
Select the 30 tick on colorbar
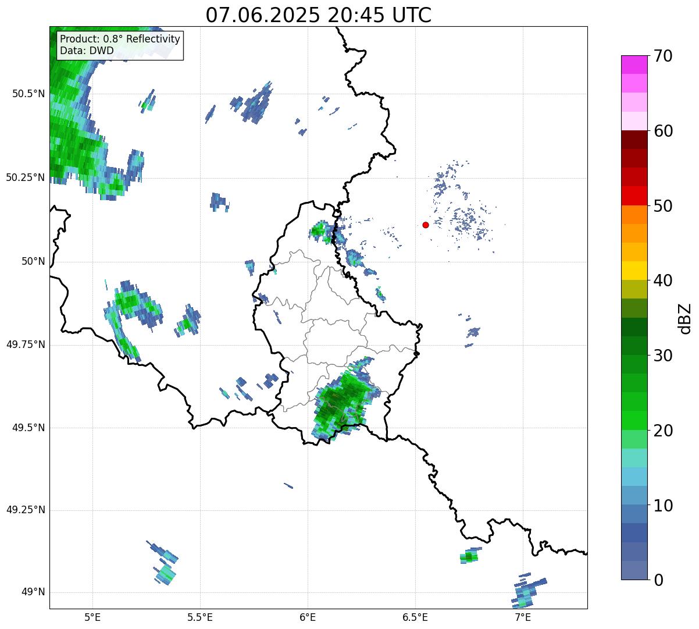tap(663, 356)
